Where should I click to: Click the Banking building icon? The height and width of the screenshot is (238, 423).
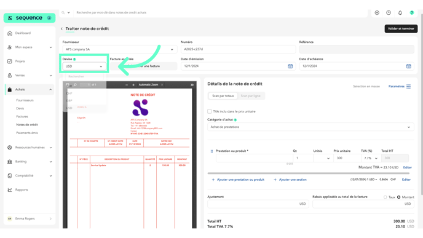10,162
